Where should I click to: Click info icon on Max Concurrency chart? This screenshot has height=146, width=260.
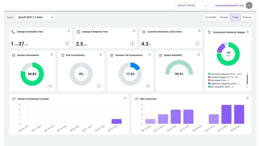(248, 98)
